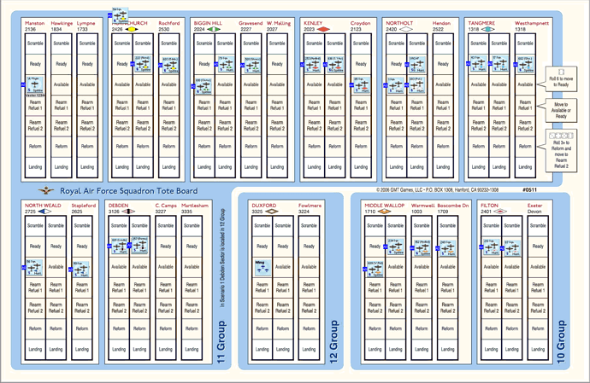The image size is (590, 383).
Task: Click Filton's pink sector diamond
Action: click(500, 212)
